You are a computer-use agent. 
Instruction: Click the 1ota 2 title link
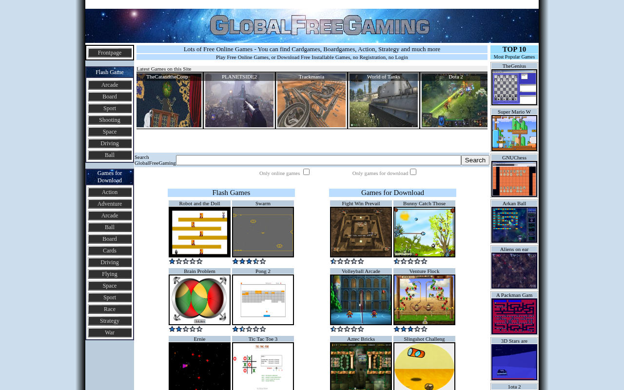pyautogui.click(x=514, y=387)
